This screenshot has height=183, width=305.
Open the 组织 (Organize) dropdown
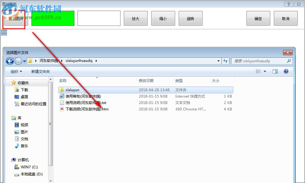[16, 71]
